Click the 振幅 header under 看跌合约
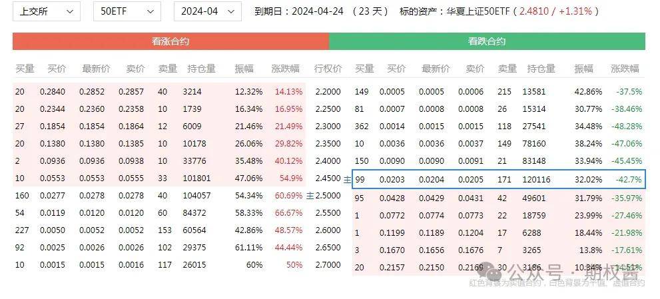660x299 pixels. [584, 68]
